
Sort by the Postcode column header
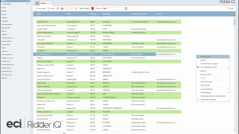click(x=95, y=14)
